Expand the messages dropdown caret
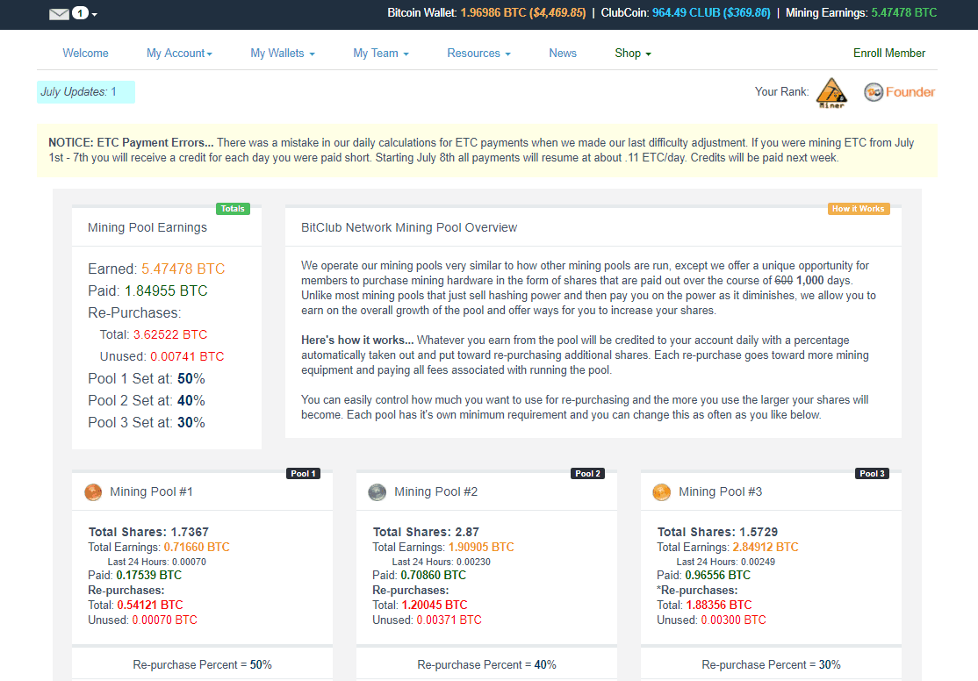Image resolution: width=978 pixels, height=681 pixels. pos(95,14)
